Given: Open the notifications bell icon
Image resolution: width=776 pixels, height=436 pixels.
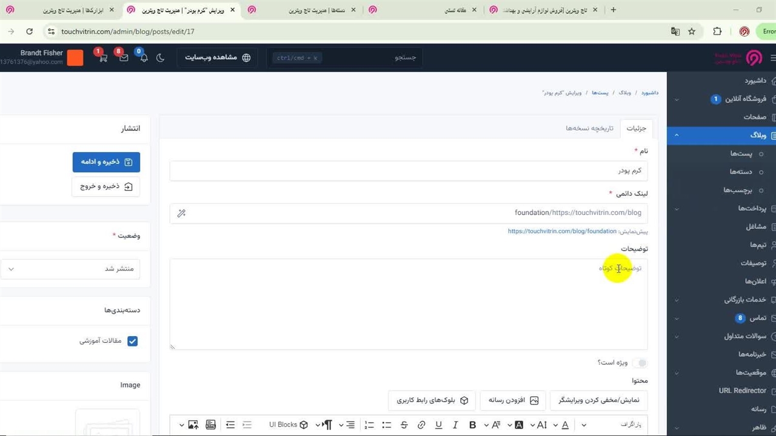Looking at the screenshot, I should 144,58.
